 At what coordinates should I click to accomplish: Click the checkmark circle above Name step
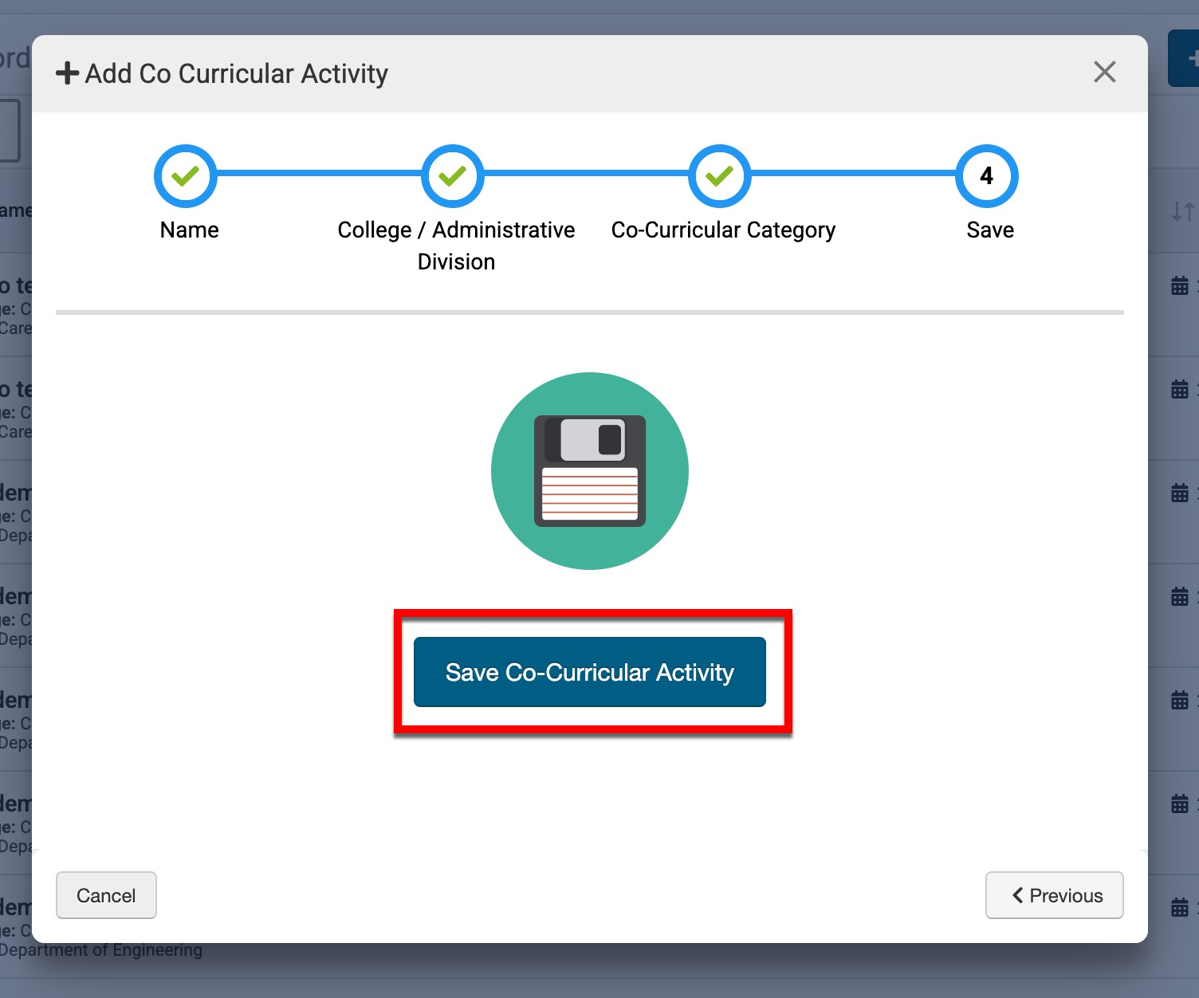tap(186, 176)
